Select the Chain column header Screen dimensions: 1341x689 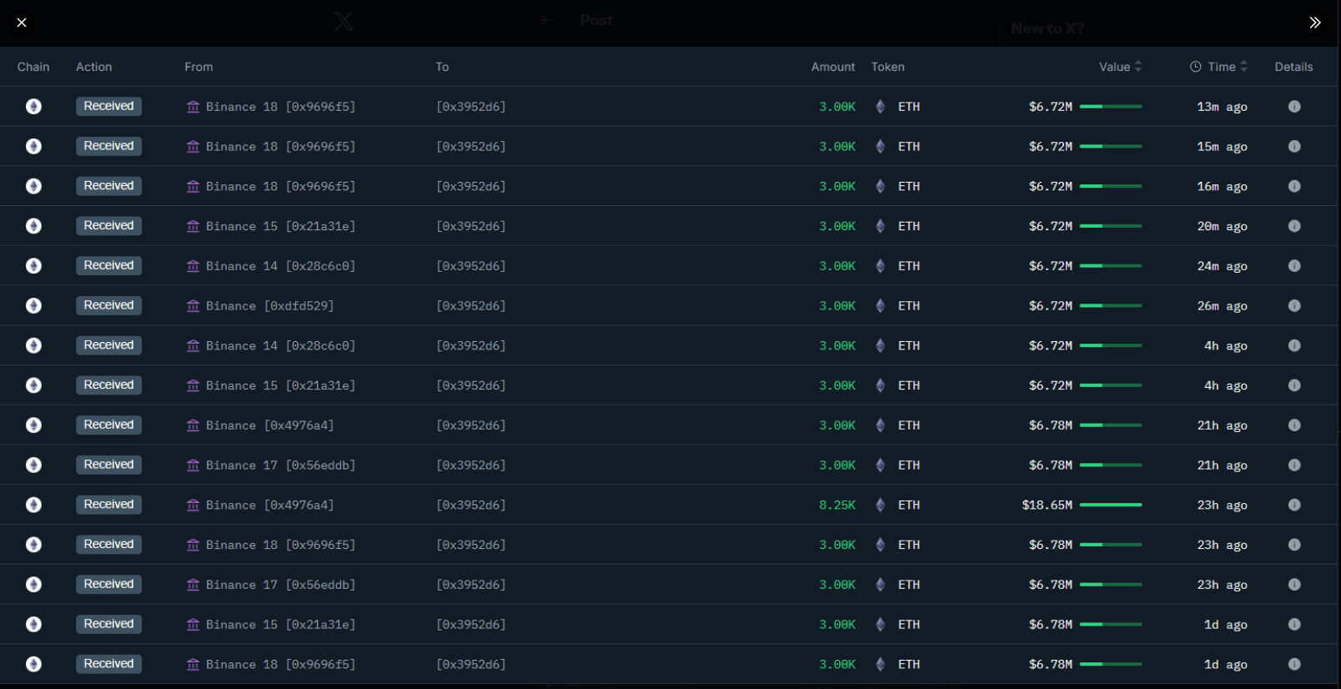(x=33, y=67)
